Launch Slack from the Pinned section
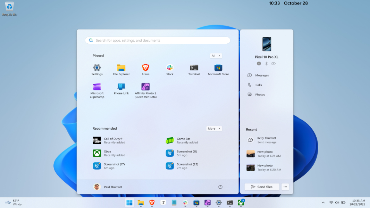Screen dimensions: 370x208 (x=170, y=69)
